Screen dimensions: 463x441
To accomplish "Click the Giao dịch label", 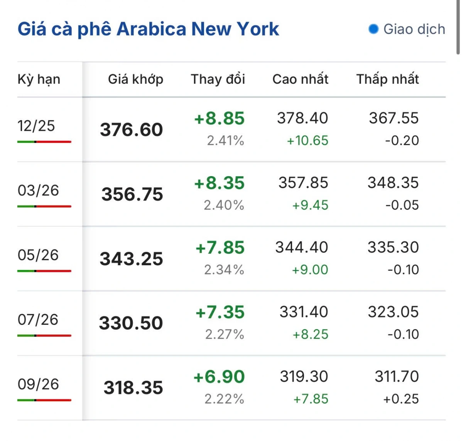I will [x=414, y=29].
